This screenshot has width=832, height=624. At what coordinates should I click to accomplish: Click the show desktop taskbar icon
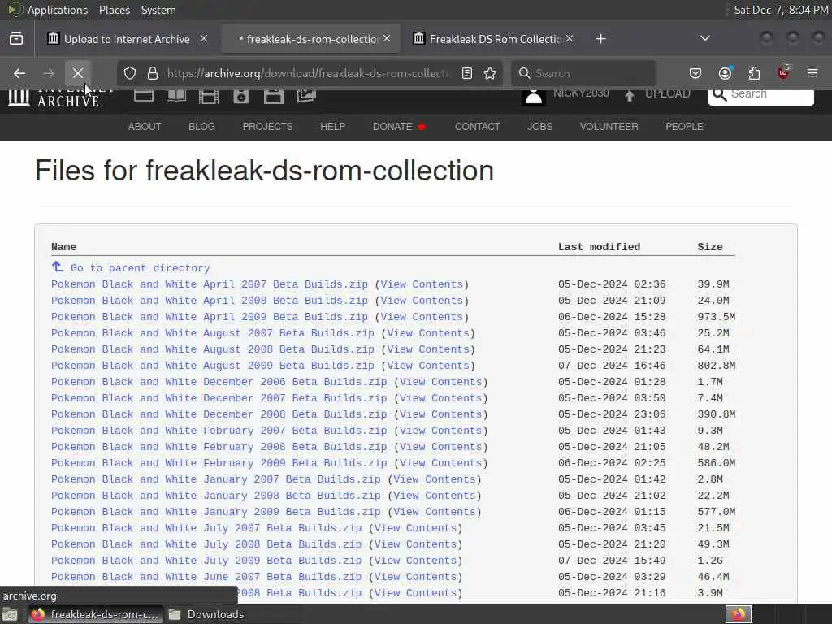(10, 615)
